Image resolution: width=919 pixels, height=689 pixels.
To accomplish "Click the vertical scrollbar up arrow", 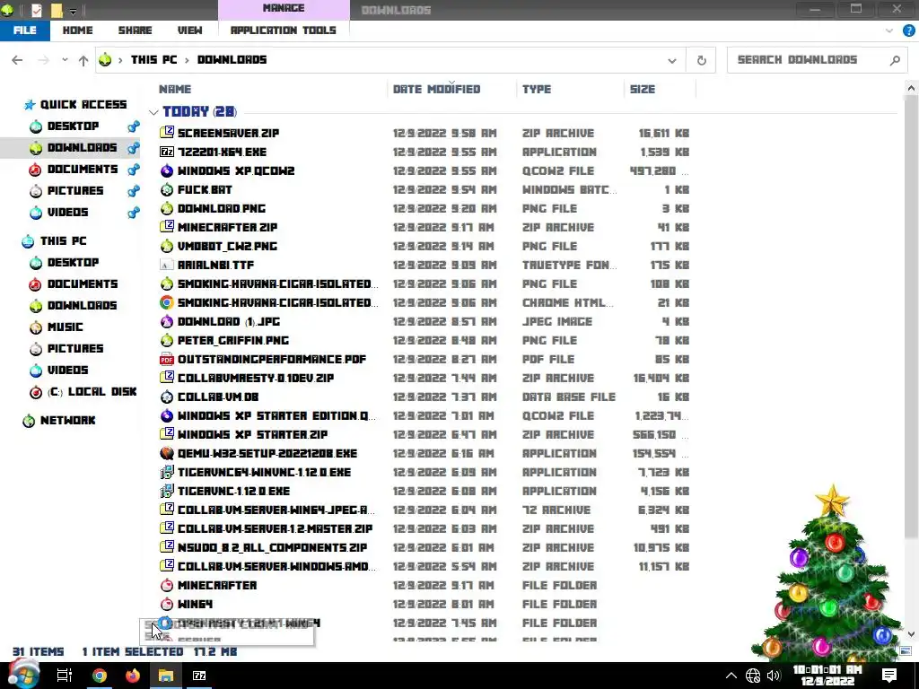I will [x=910, y=89].
